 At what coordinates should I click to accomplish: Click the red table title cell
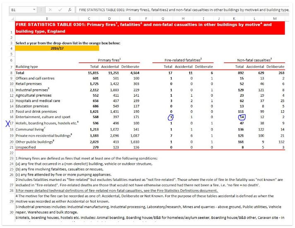pos(150,28)
